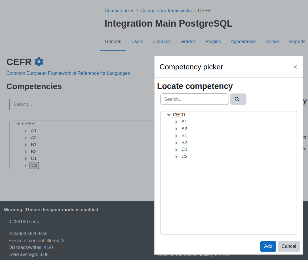Image resolution: width=308 pixels, height=260 pixels.
Task: Click the search magnifier in Competency picker
Action: (x=238, y=99)
